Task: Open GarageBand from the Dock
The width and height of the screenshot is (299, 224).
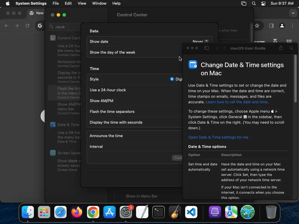Action: [x=175, y=212]
